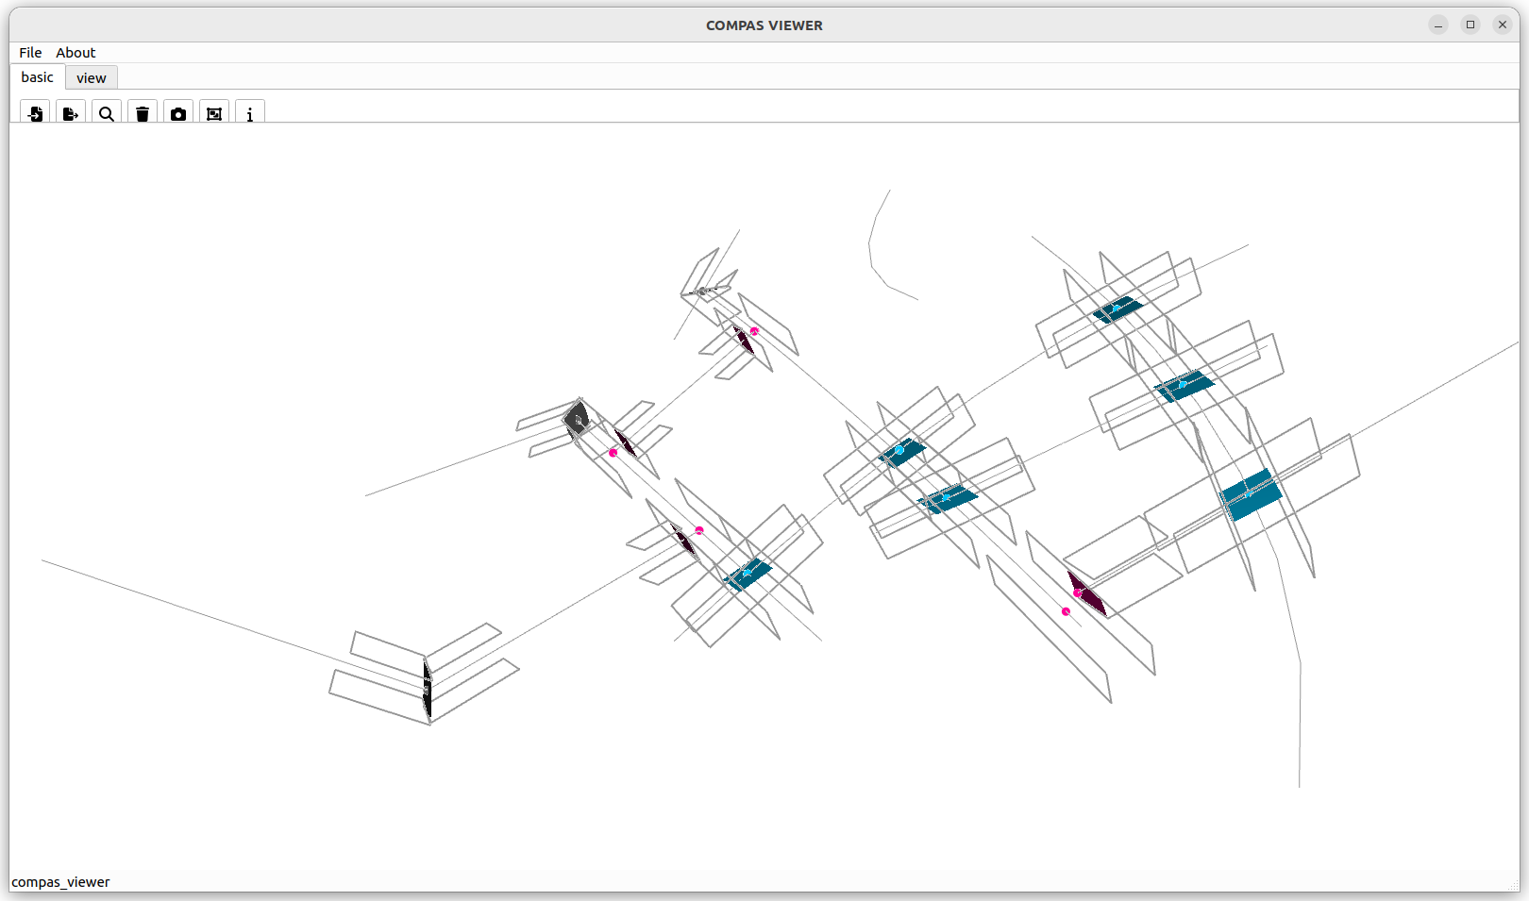Activate the zoom search tool
Viewport: 1529px width, 901px height.
[106, 113]
